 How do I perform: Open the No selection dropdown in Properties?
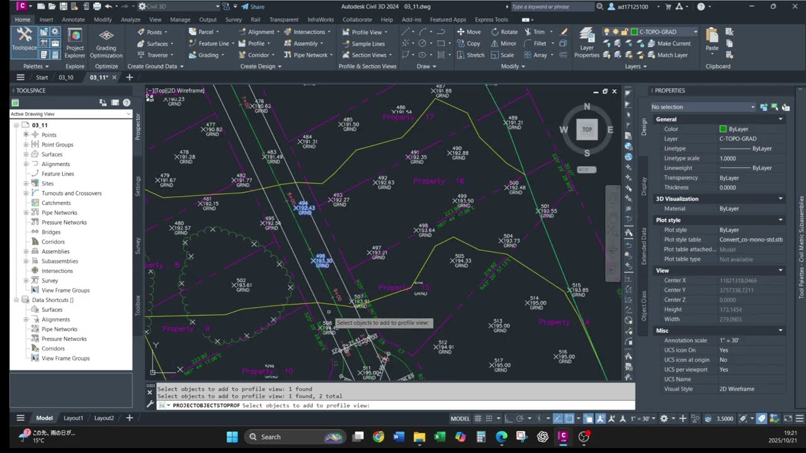tap(703, 107)
